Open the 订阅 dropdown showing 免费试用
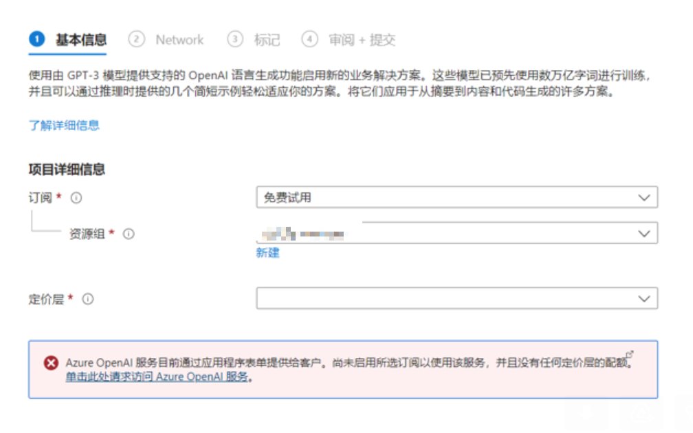This screenshot has width=693, height=433. tap(456, 197)
